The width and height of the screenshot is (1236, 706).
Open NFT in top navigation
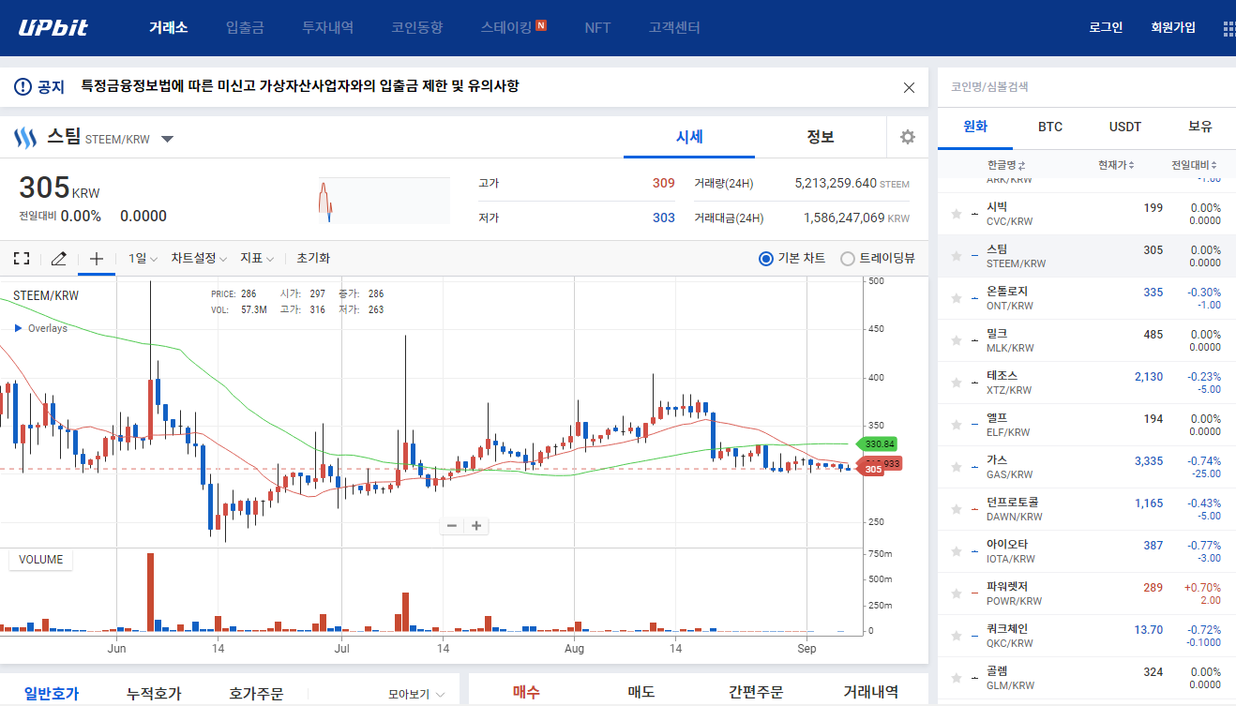[597, 27]
